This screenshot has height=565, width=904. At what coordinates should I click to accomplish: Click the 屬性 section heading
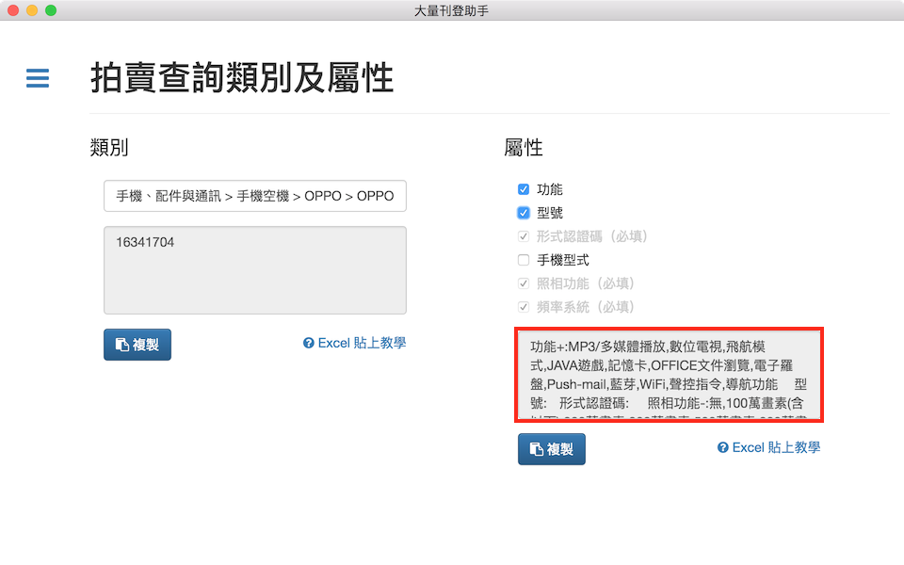click(524, 147)
